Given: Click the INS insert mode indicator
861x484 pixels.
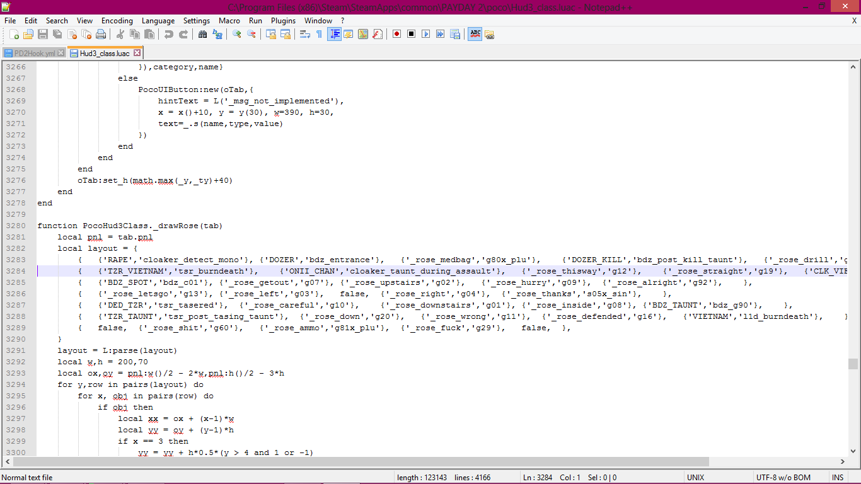Looking at the screenshot, I should click(x=838, y=478).
